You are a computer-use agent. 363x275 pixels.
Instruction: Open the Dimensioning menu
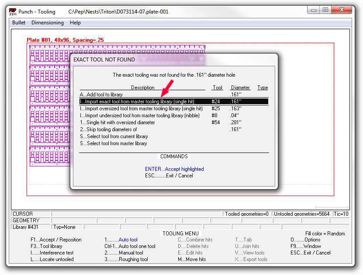click(x=47, y=23)
